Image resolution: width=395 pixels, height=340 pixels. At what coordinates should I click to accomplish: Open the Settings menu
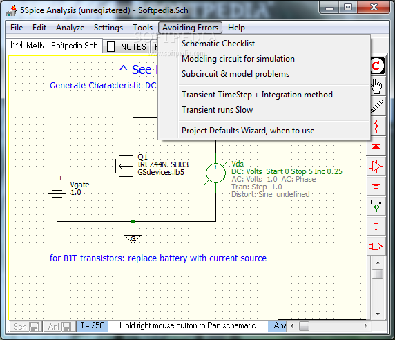[x=108, y=28]
